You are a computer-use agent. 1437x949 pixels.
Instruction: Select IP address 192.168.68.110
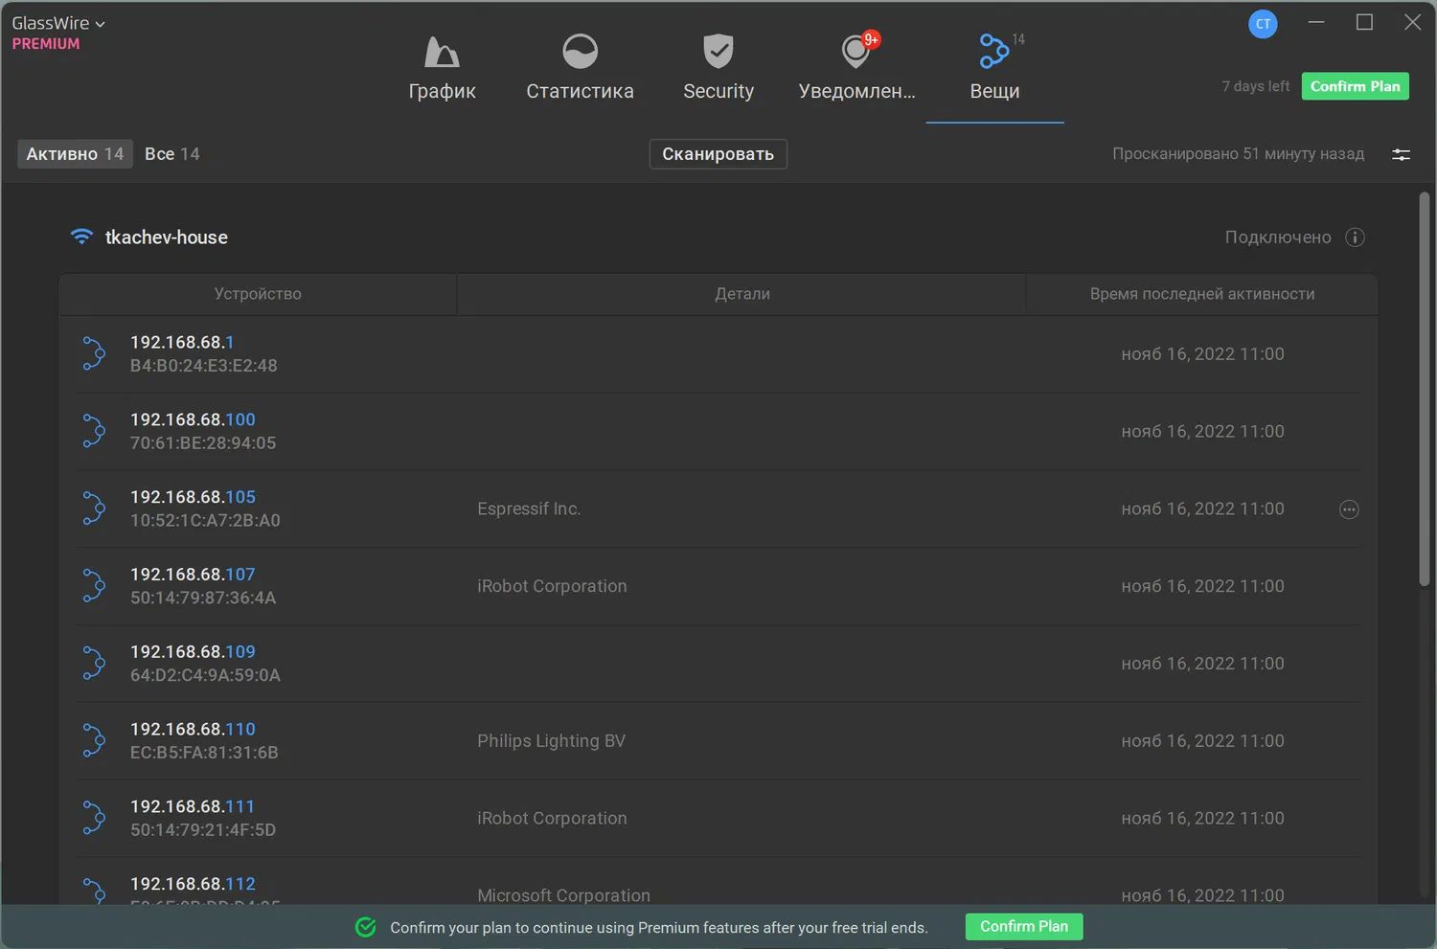point(193,730)
